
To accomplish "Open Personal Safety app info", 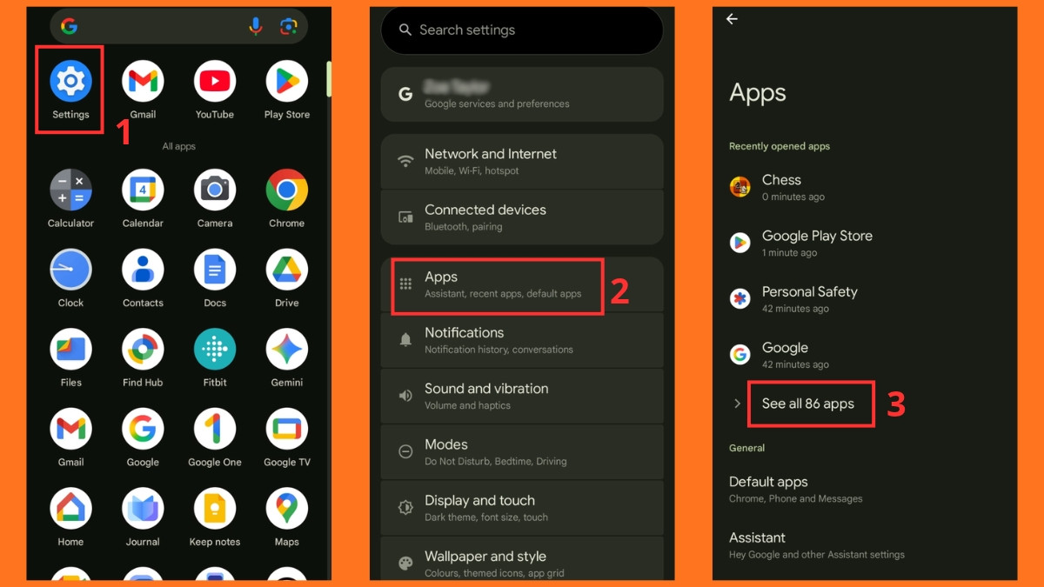I will coord(865,299).
